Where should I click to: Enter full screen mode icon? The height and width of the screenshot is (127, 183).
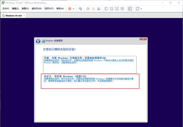(117, 9)
